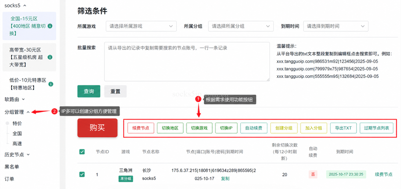Viewport: 401px width, 189px height.
Task: Open the 所属游戏 dropdown
Action: (x=141, y=26)
